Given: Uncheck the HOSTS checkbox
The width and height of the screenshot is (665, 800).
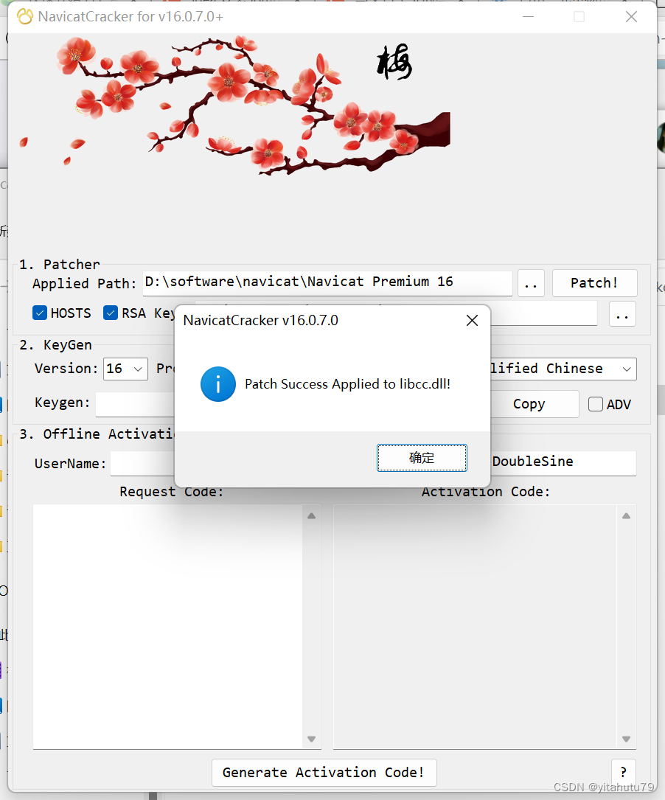Looking at the screenshot, I should [x=40, y=313].
